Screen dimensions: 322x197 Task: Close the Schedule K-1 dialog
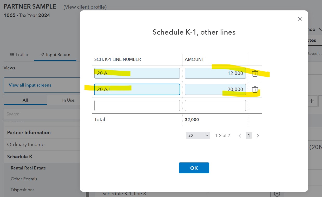click(299, 19)
